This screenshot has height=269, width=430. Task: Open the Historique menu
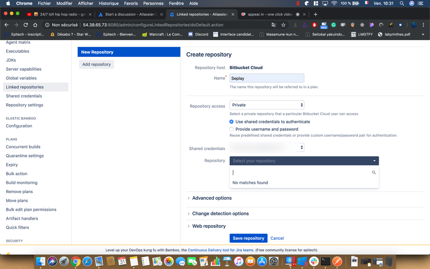coord(109,3)
